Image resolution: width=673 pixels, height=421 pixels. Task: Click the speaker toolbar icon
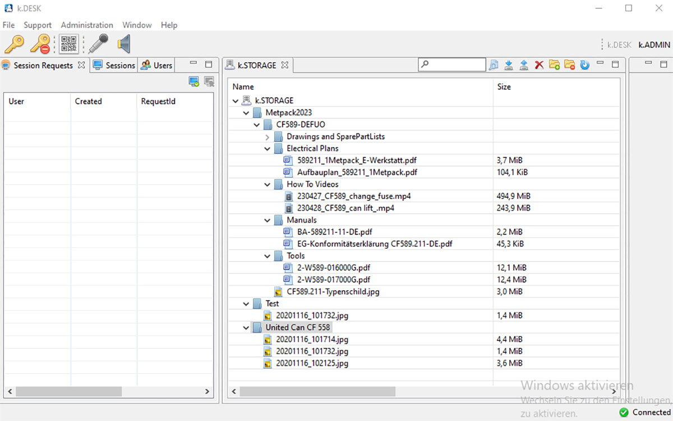pos(124,44)
